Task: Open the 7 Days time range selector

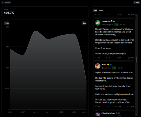Action: (137, 3)
